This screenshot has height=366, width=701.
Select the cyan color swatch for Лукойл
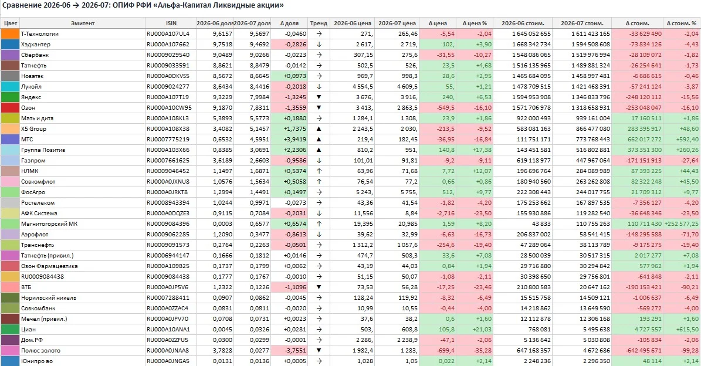click(x=10, y=87)
